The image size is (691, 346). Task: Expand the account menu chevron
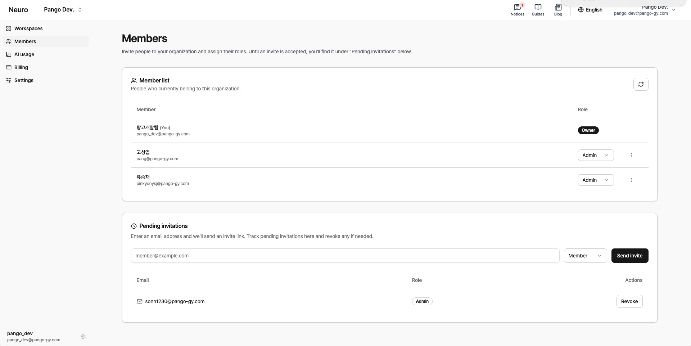click(x=674, y=10)
